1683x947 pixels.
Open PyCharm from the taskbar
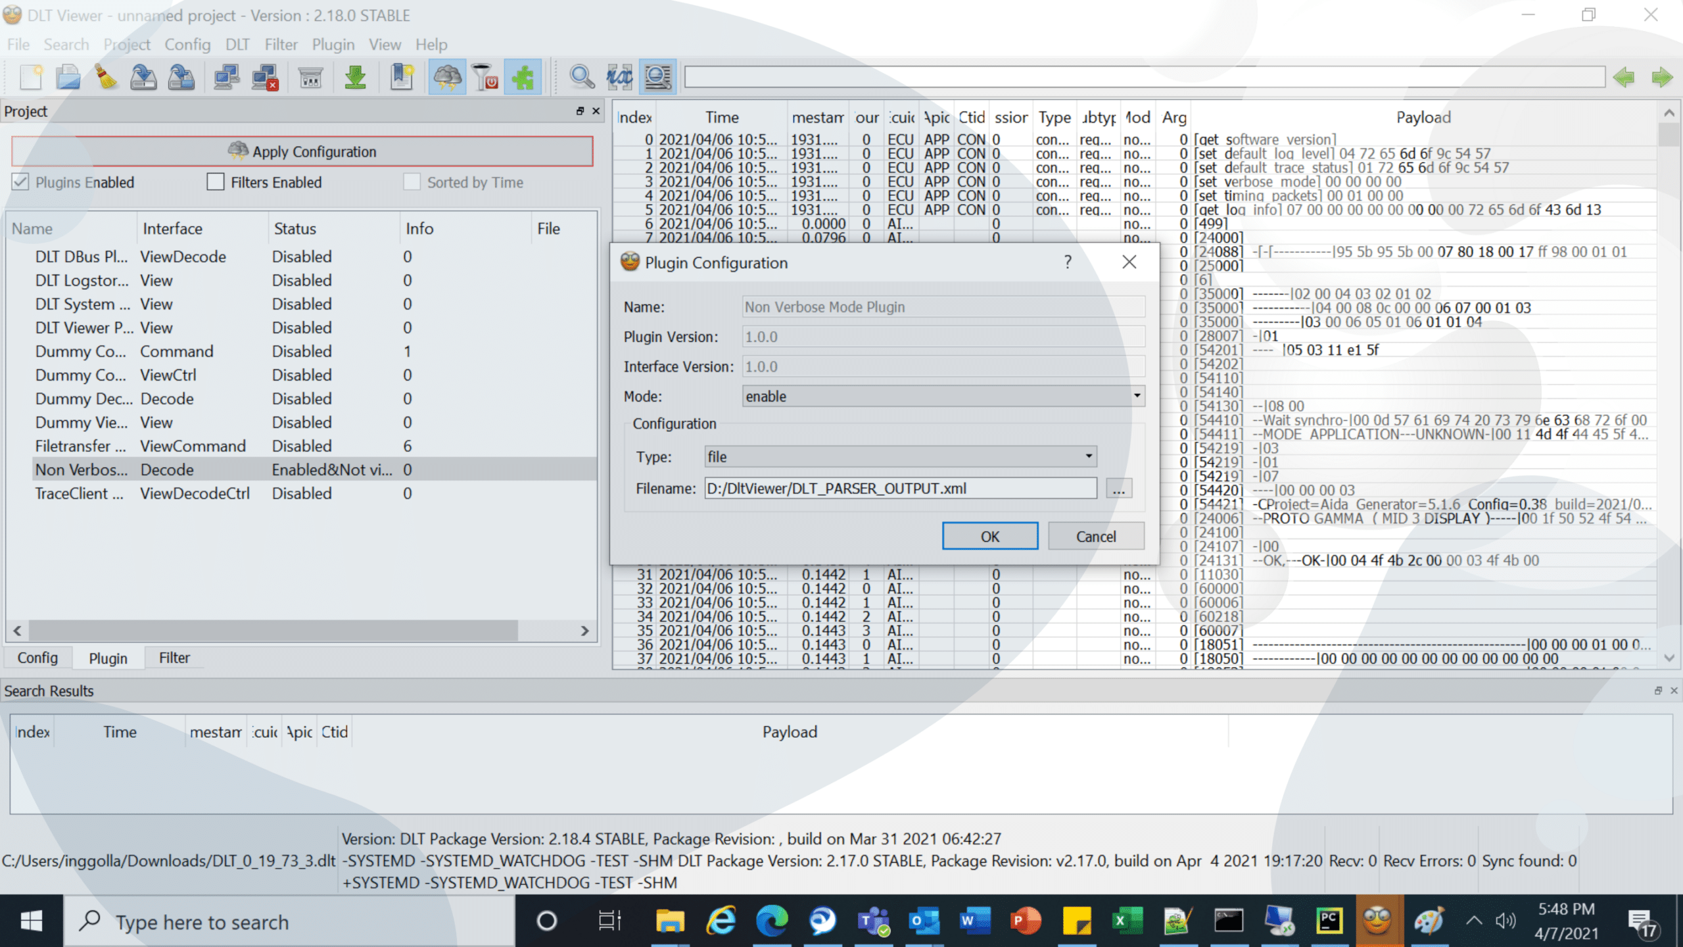[x=1329, y=921]
